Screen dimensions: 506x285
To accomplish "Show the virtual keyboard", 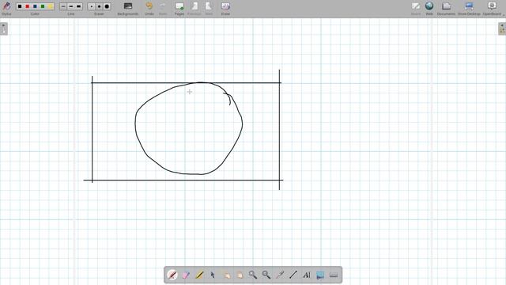I will pyautogui.click(x=334, y=275).
